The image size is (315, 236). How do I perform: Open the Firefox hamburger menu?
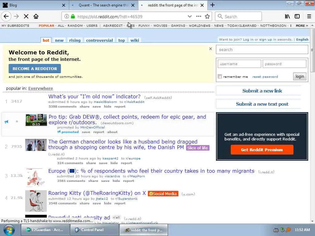309,17
